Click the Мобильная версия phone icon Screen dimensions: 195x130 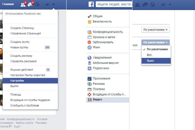pyautogui.click(x=89, y=63)
